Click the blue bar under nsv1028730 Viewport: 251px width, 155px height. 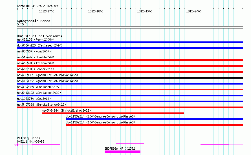point(130,101)
